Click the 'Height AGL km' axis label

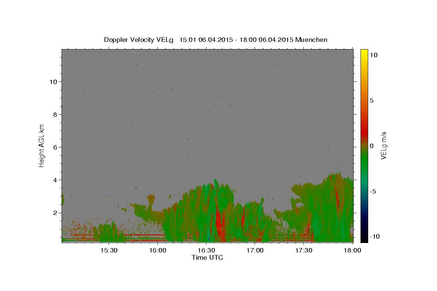tap(42, 145)
